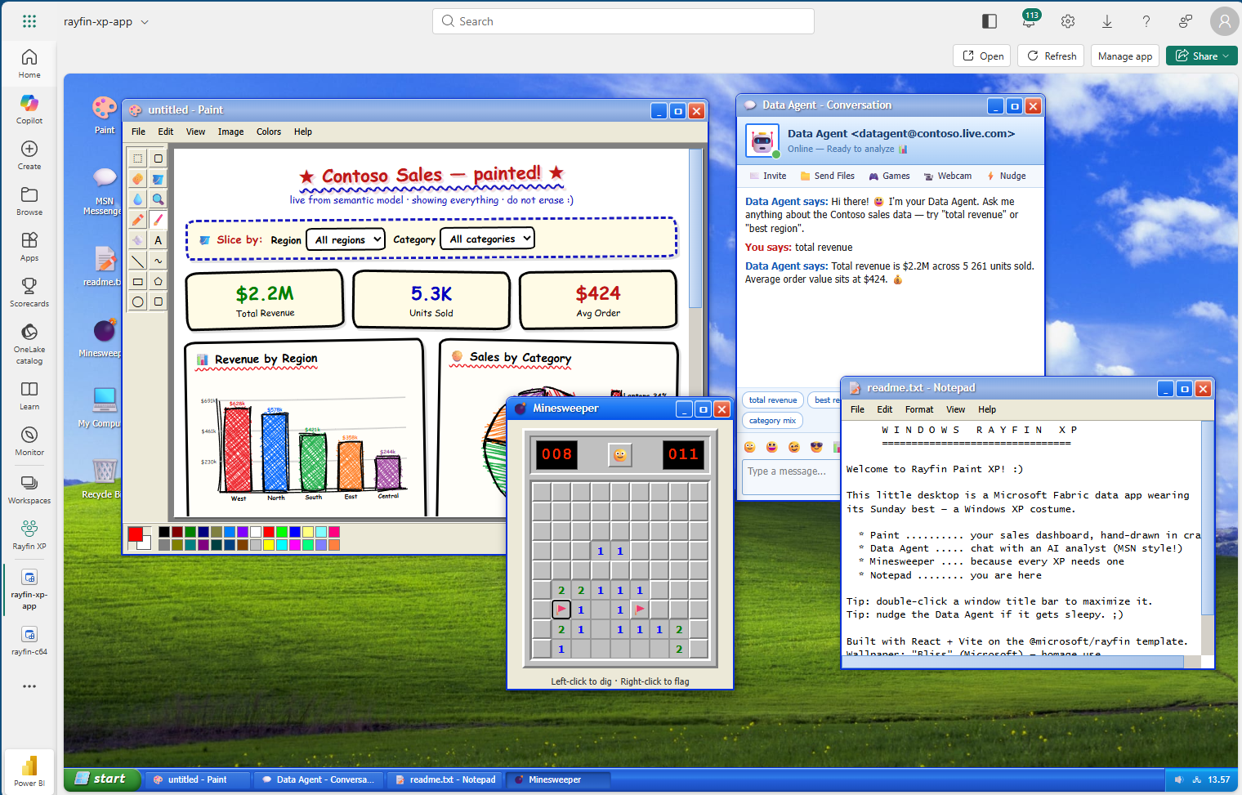
Task: Activate the Magnifier tool in Paint
Action: point(158,199)
